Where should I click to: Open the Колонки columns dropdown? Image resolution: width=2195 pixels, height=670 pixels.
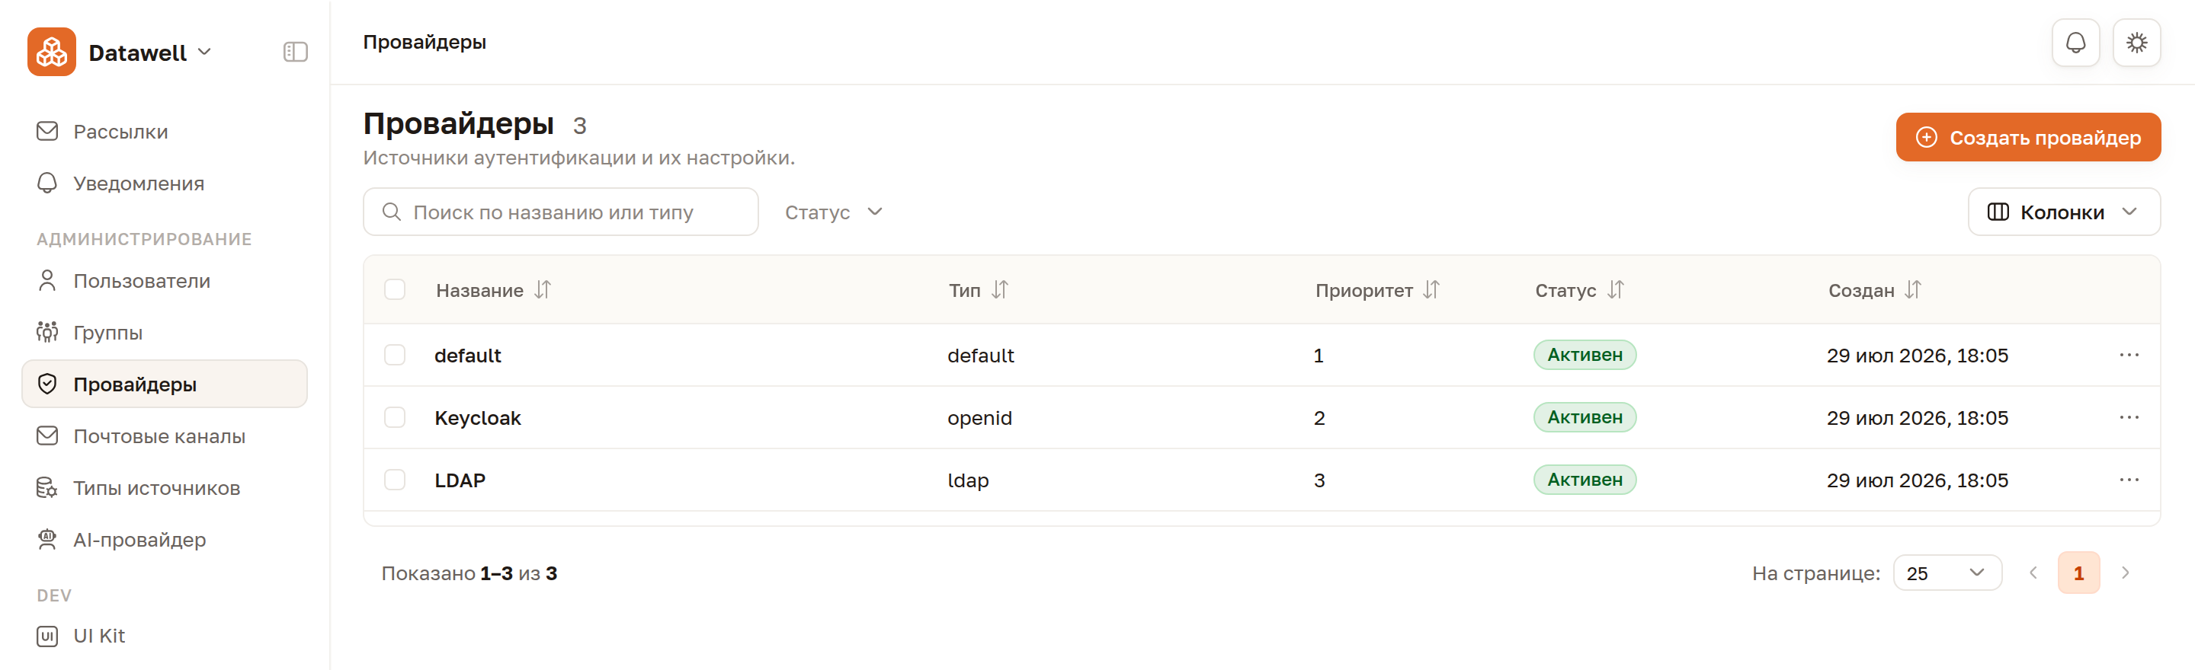[2063, 212]
